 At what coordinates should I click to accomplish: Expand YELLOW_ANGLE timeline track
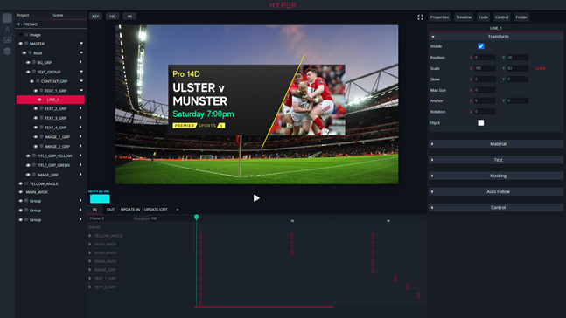pyautogui.click(x=90, y=235)
